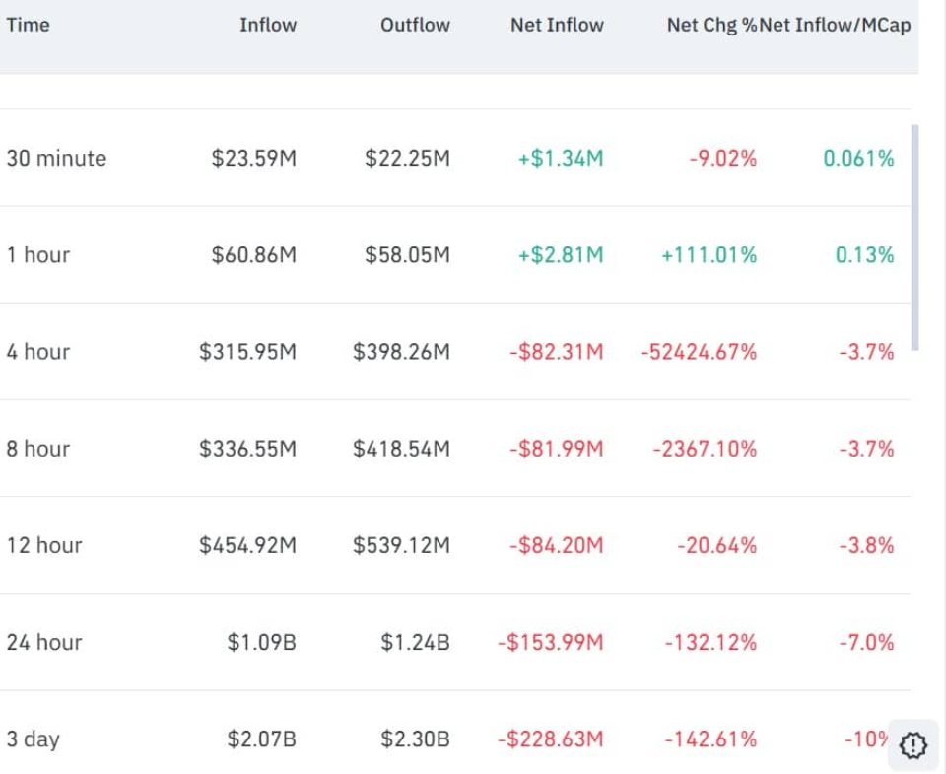Viewport: 946px width, 774px height.
Task: Click the -52424.67% net change value
Action: click(x=698, y=352)
